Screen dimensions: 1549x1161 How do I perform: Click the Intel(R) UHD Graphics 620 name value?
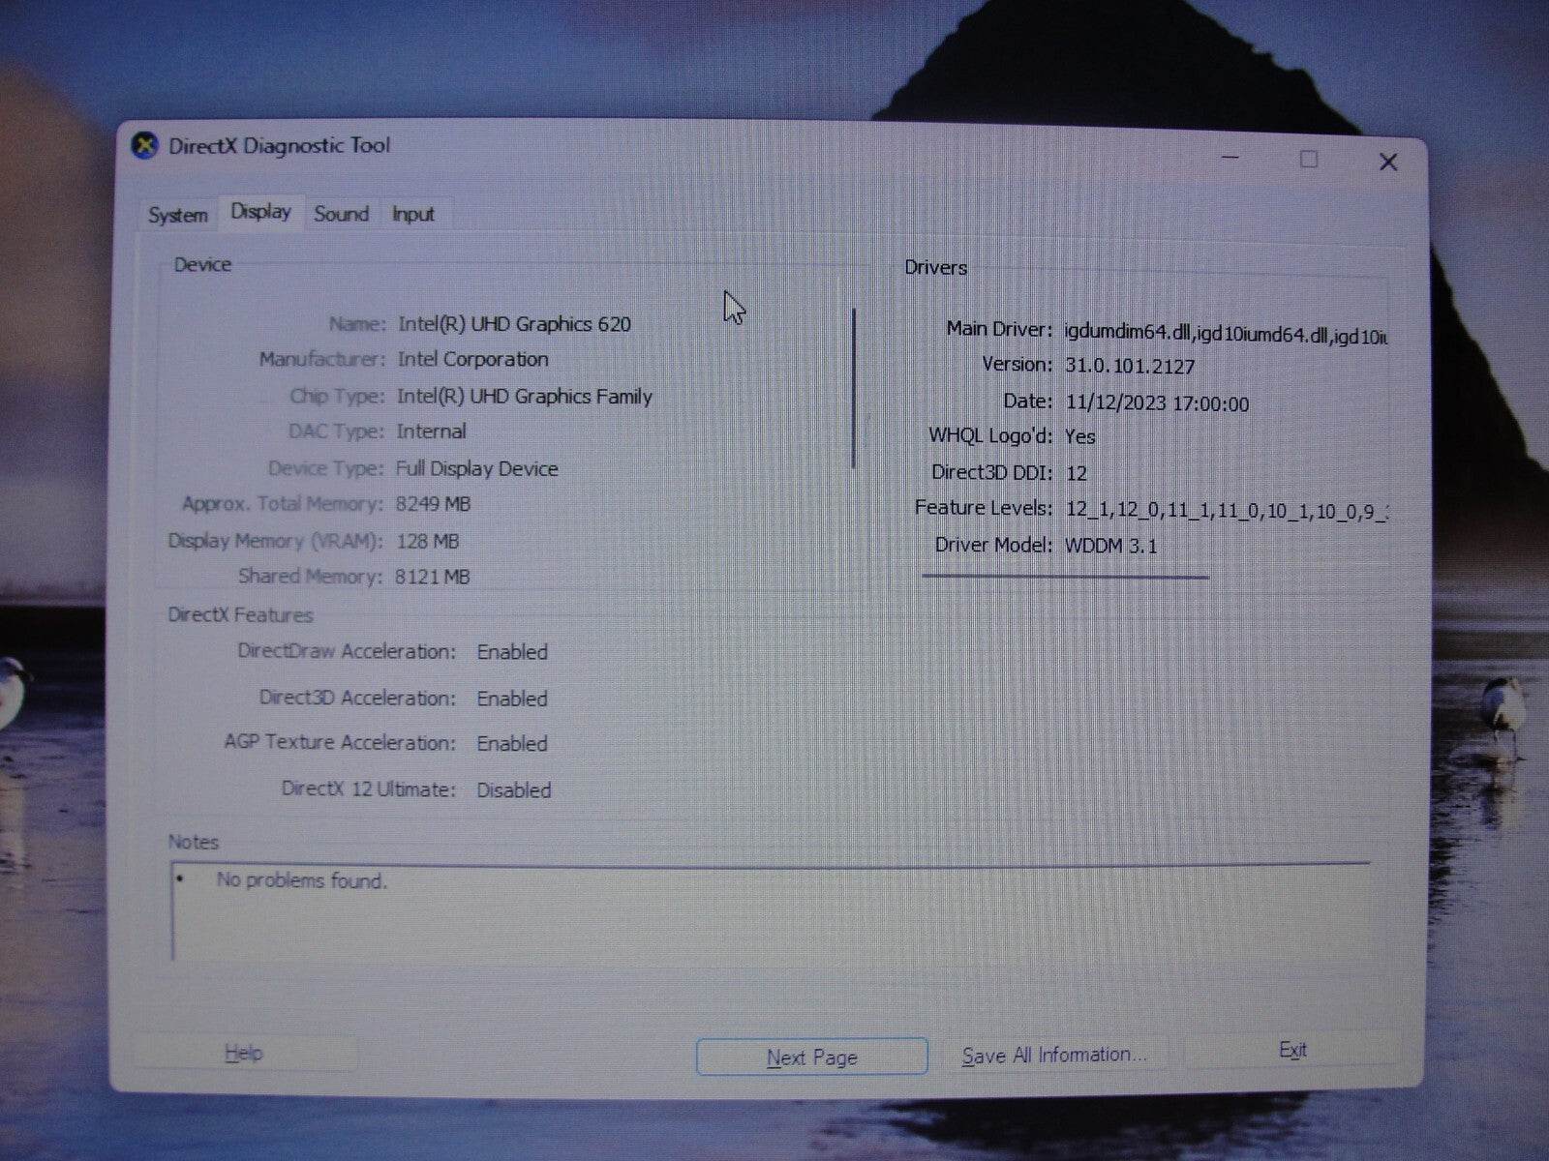coord(512,324)
